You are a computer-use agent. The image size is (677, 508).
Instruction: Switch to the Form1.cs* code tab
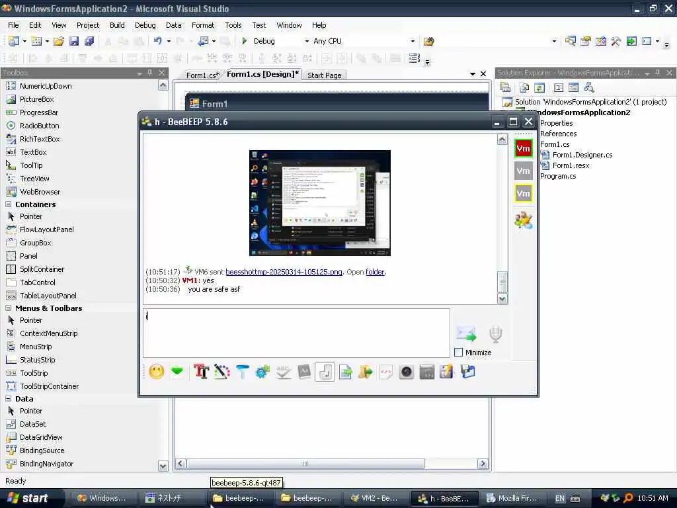tap(203, 75)
